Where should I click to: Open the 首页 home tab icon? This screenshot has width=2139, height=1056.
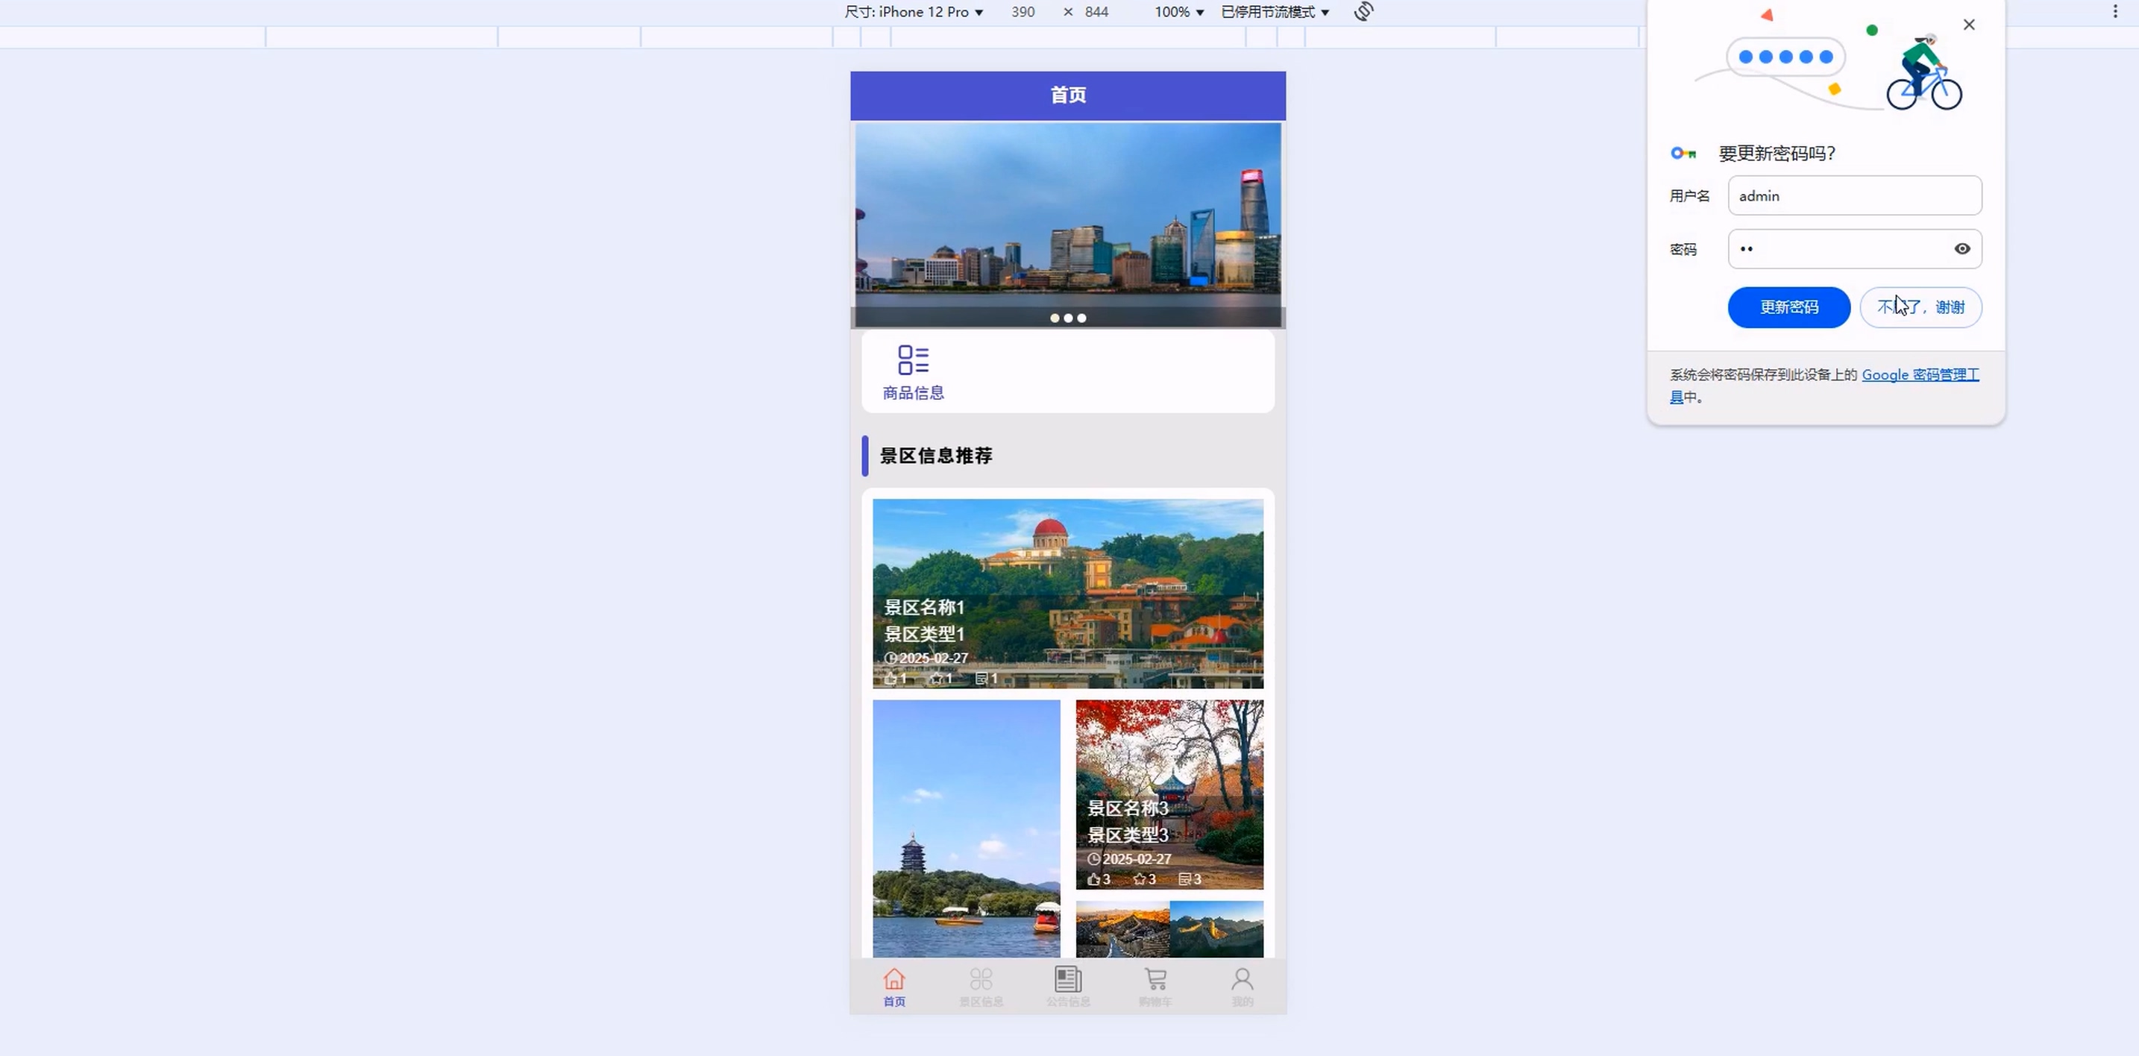pyautogui.click(x=893, y=980)
